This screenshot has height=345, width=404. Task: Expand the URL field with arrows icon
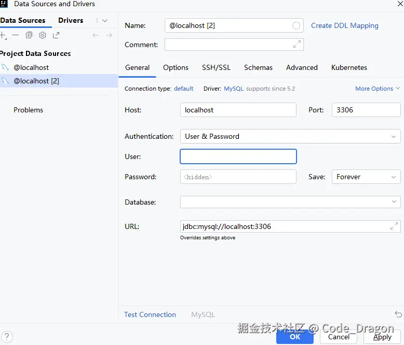pyautogui.click(x=394, y=226)
